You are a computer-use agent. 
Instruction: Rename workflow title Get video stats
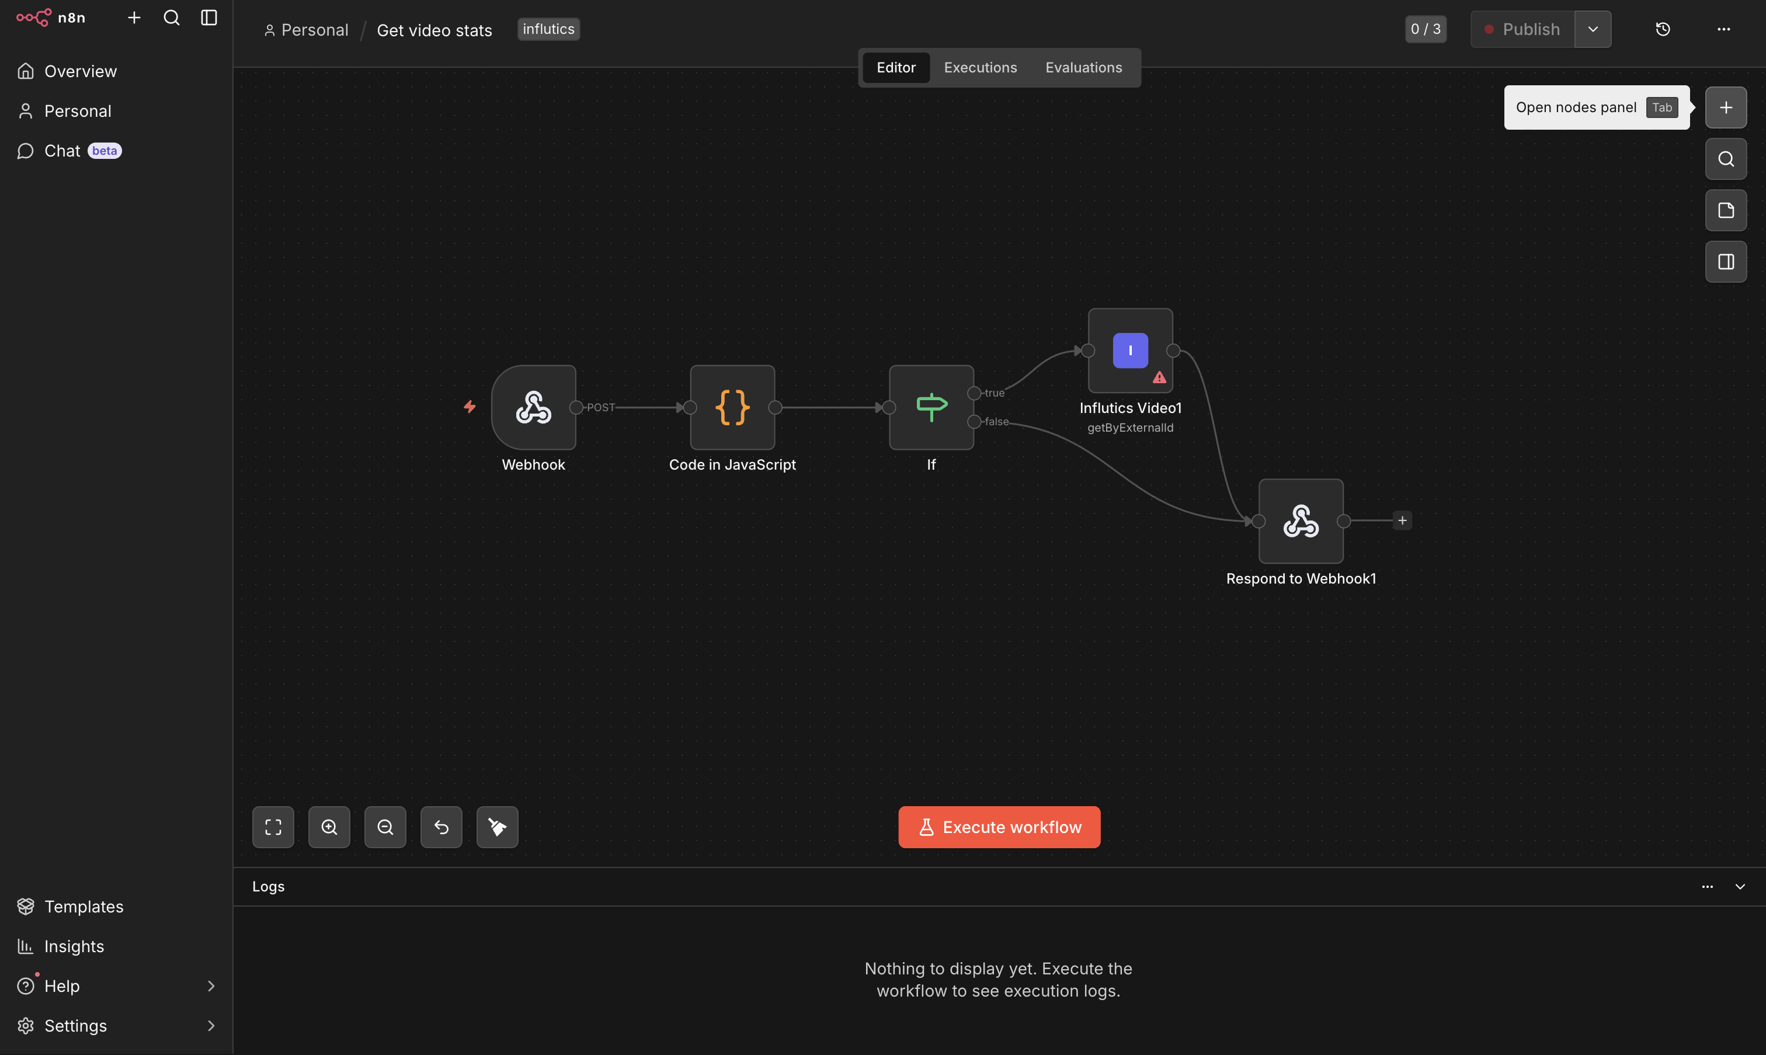click(434, 30)
